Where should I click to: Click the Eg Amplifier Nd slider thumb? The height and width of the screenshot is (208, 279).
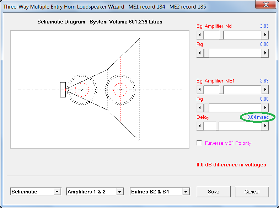(221, 35)
